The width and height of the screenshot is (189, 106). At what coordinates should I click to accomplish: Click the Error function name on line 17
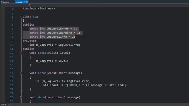[x=42, y=73]
